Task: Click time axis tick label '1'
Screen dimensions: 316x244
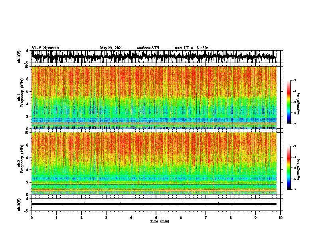Action: 56,218
